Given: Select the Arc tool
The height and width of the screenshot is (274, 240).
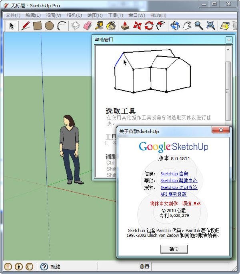Looking at the screenshot, I should [62, 26].
